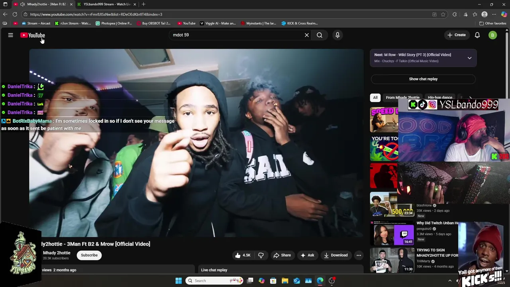Open Buy OBSBOT Tail 2 bookmark
The height and width of the screenshot is (287, 510).
tap(153, 23)
